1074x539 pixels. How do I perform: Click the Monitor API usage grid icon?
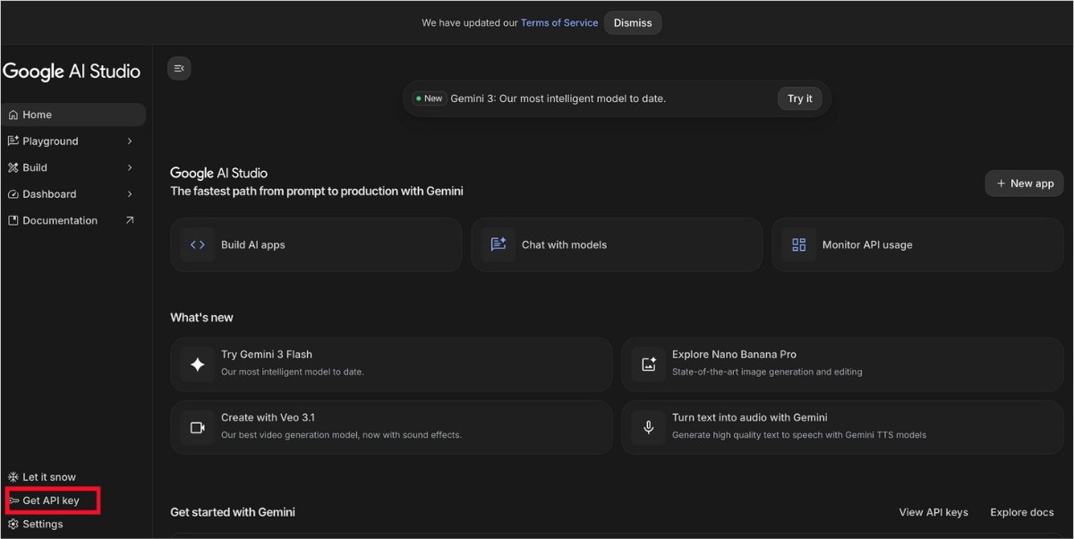pyautogui.click(x=799, y=244)
